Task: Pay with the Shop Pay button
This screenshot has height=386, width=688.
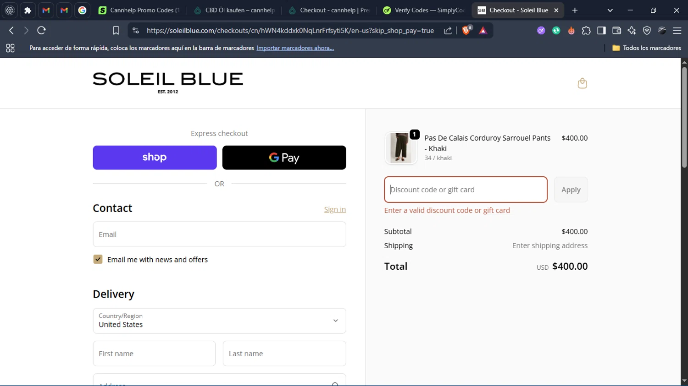Action: pos(155,158)
